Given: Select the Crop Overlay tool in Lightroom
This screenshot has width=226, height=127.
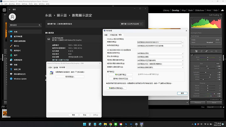Looking at the screenshot, I should point(202,51).
